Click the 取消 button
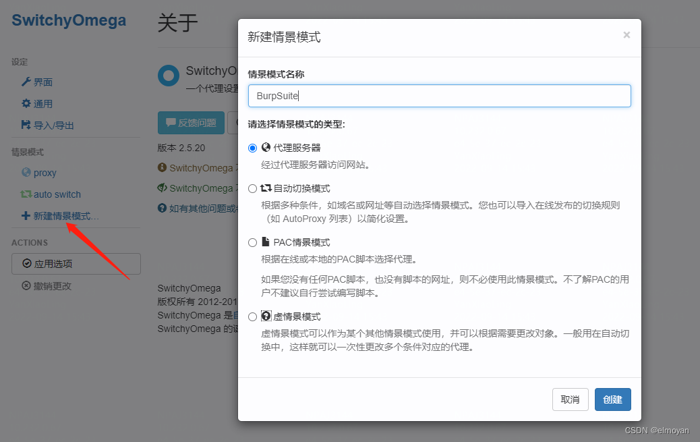This screenshot has width=700, height=442. pyautogui.click(x=570, y=399)
